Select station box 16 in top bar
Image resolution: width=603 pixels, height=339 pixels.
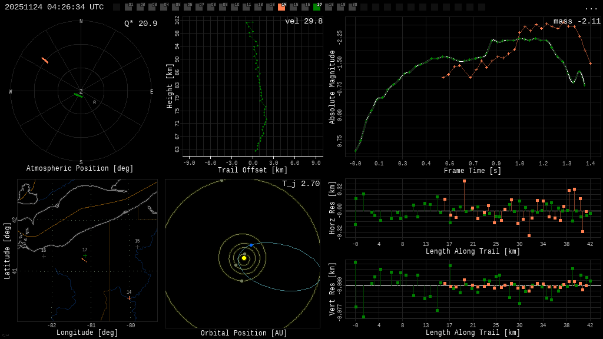(x=305, y=7)
